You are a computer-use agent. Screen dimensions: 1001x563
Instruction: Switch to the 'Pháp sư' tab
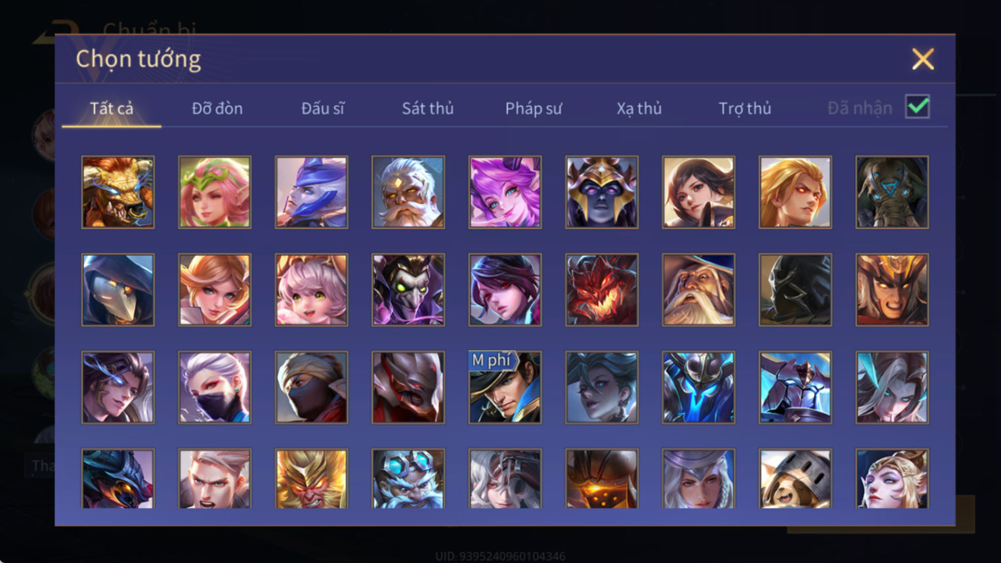(x=534, y=108)
